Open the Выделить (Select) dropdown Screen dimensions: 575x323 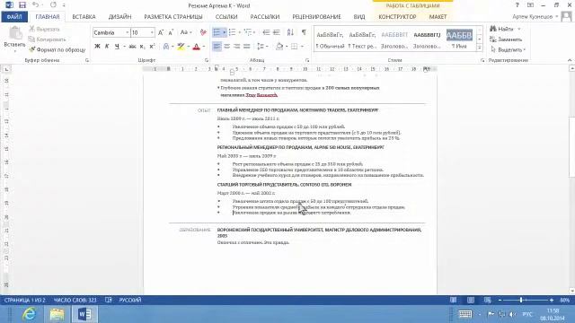[x=508, y=49]
